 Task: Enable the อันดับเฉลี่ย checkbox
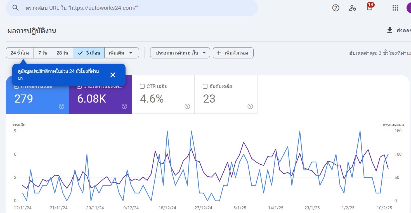tap(205, 86)
